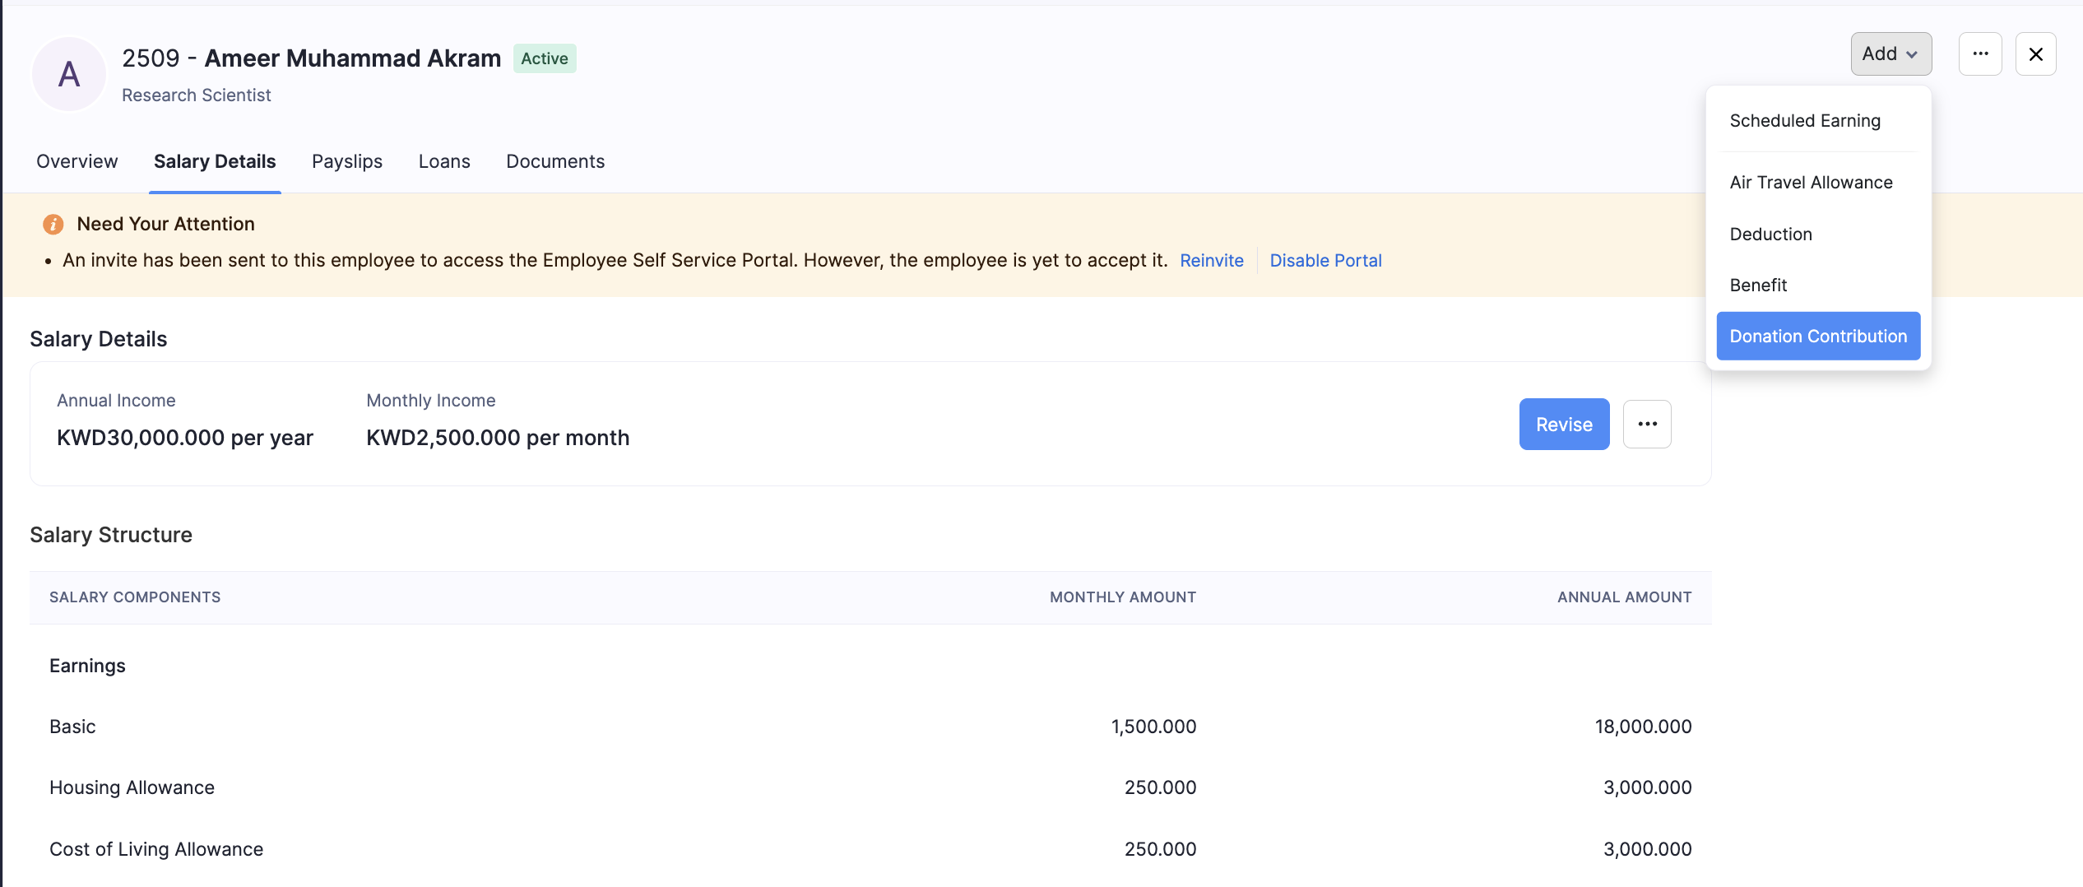Select Donation Contribution menu item
The image size is (2083, 887).
[x=1818, y=336]
